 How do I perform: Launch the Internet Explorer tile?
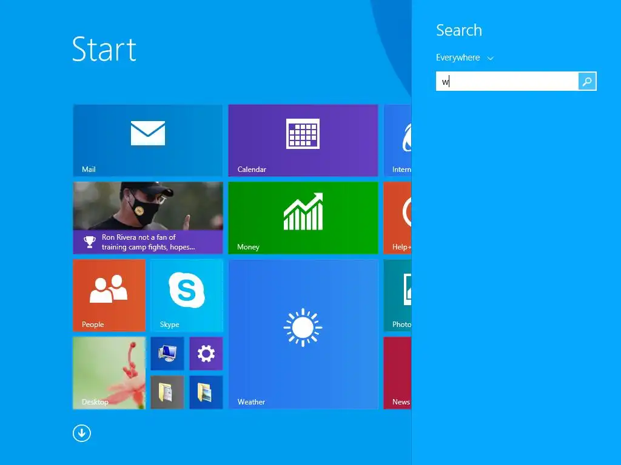[x=398, y=140]
